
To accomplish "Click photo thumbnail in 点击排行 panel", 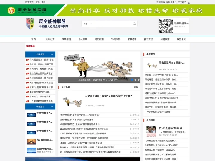I will tap(151, 131).
